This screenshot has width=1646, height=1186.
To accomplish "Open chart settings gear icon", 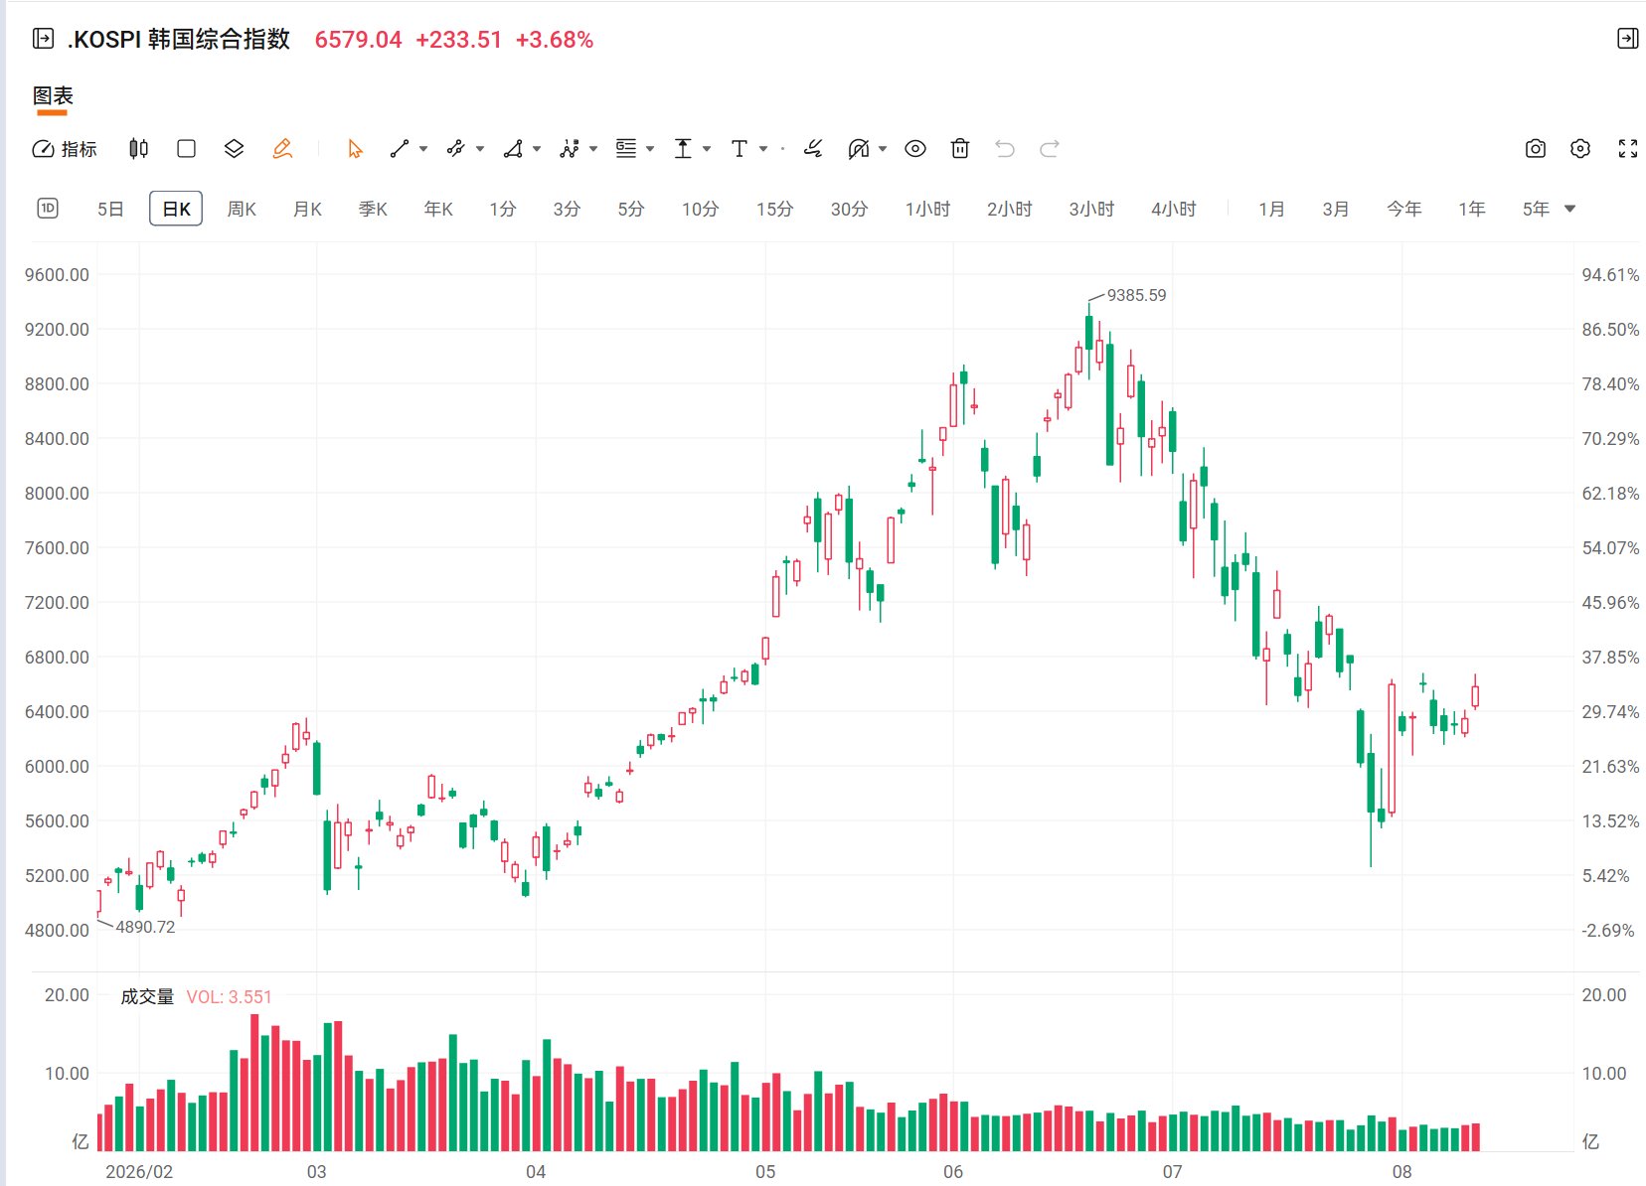I will pos(1580,149).
